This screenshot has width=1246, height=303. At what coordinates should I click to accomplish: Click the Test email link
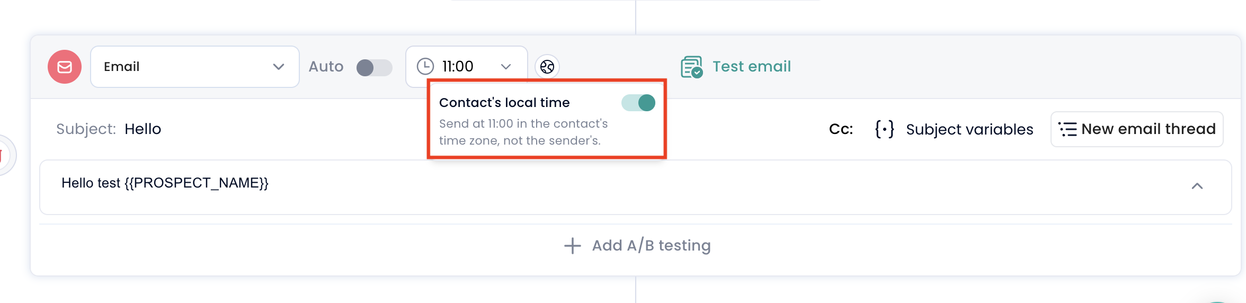pyautogui.click(x=751, y=67)
